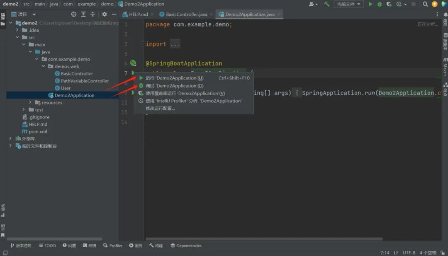Open TODO tool window
Image resolution: width=448 pixels, height=256 pixels.
[47, 246]
